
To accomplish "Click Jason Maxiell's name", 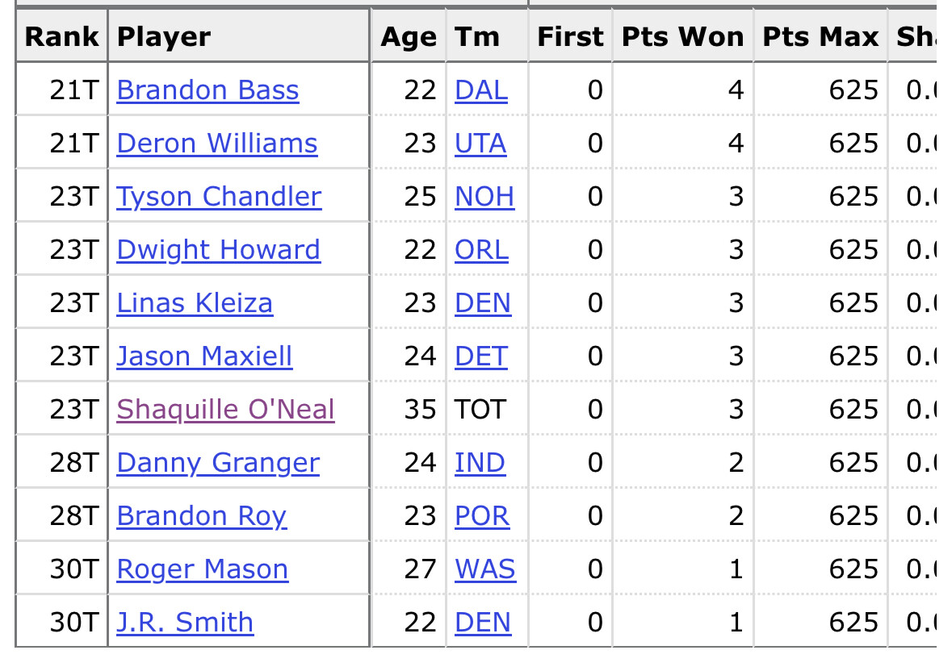I will point(204,356).
